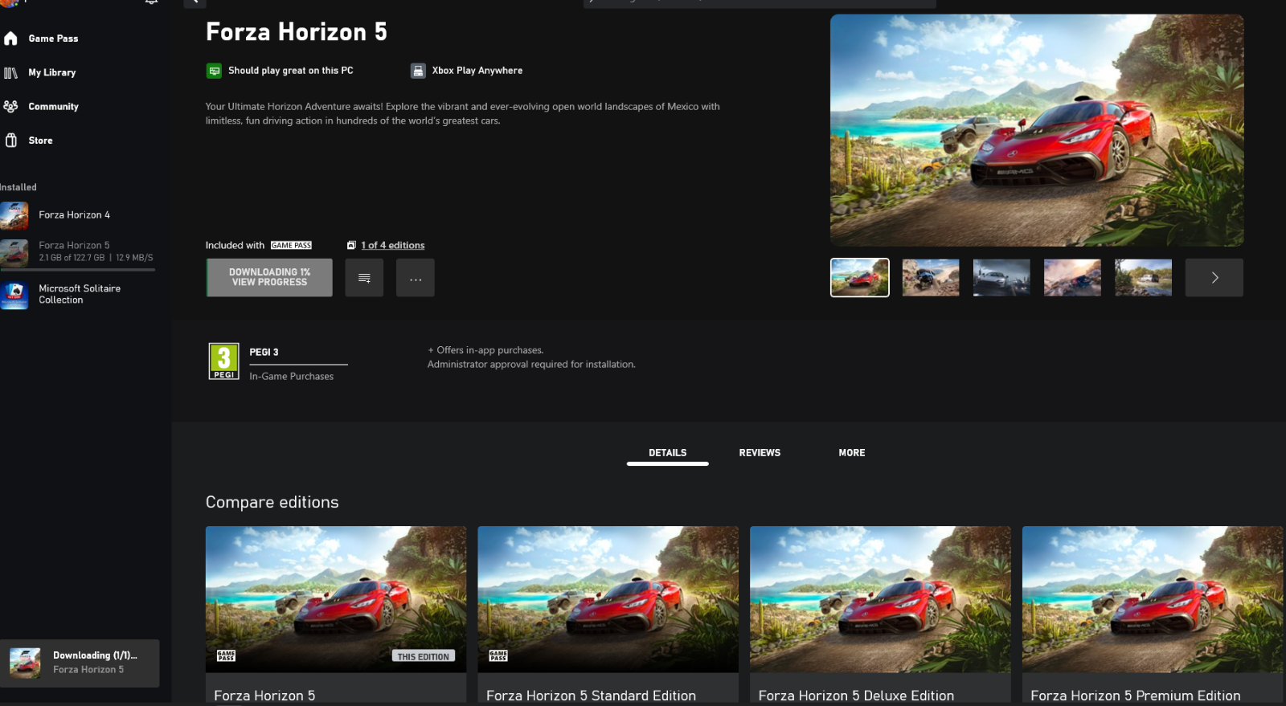This screenshot has width=1286, height=706.
Task: Switch to the More tab
Action: 852,453
